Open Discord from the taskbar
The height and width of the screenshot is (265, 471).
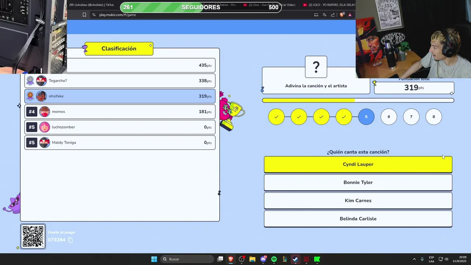(263, 259)
